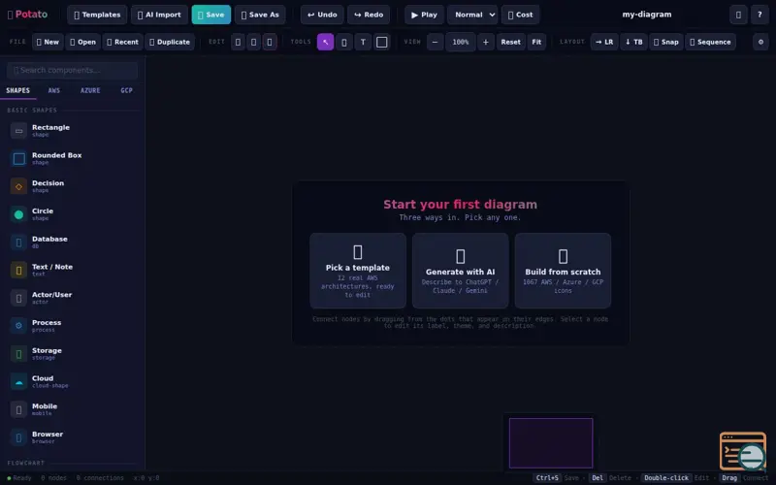Apply top-to-bottom TB layout
Image resolution: width=776 pixels, height=485 pixels.
(633, 42)
